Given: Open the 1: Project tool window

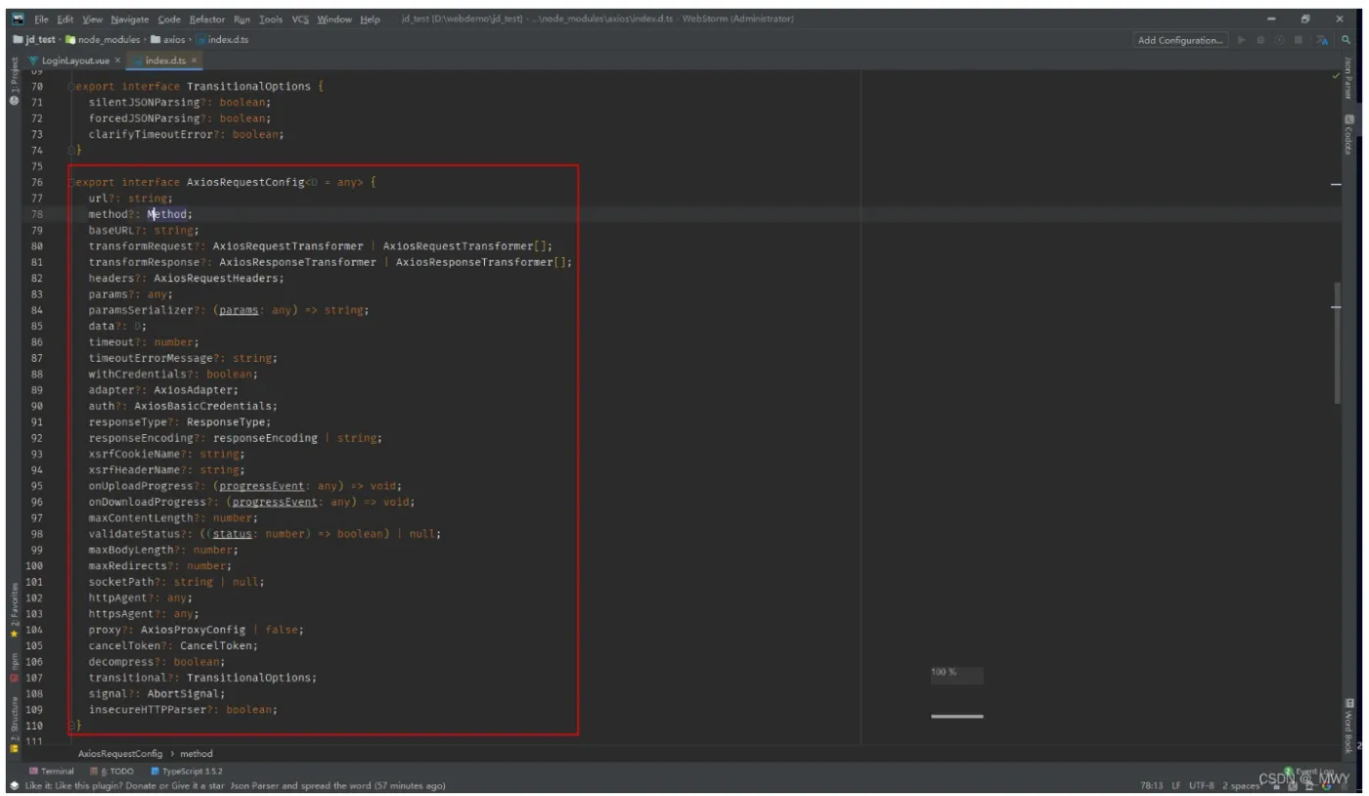Looking at the screenshot, I should point(14,81).
